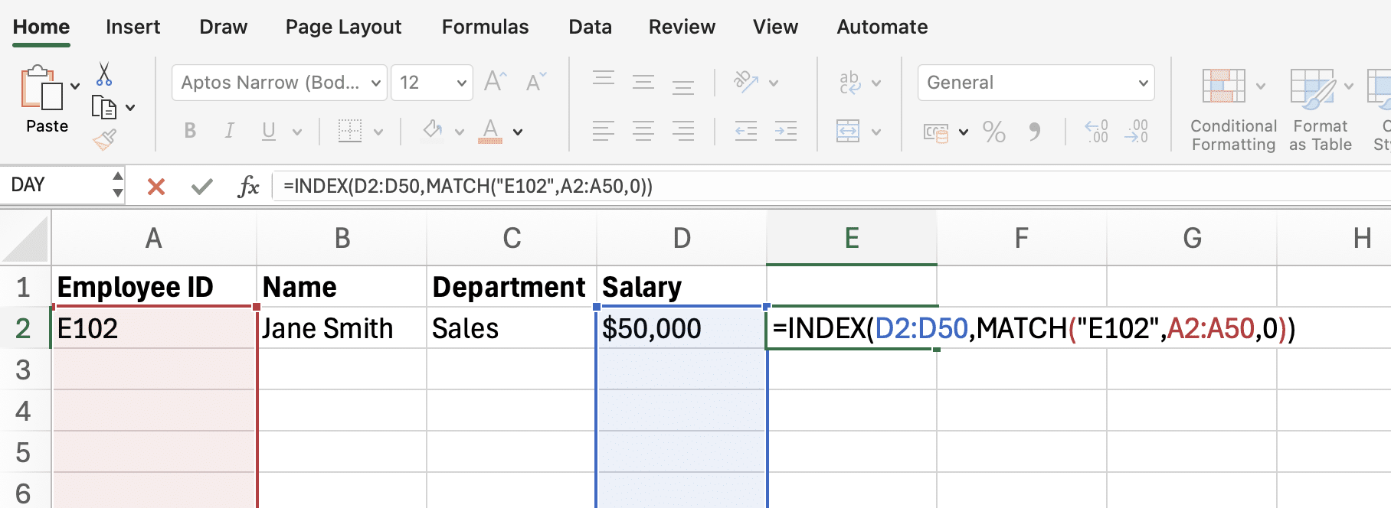Expand merge options arrow

876,132
